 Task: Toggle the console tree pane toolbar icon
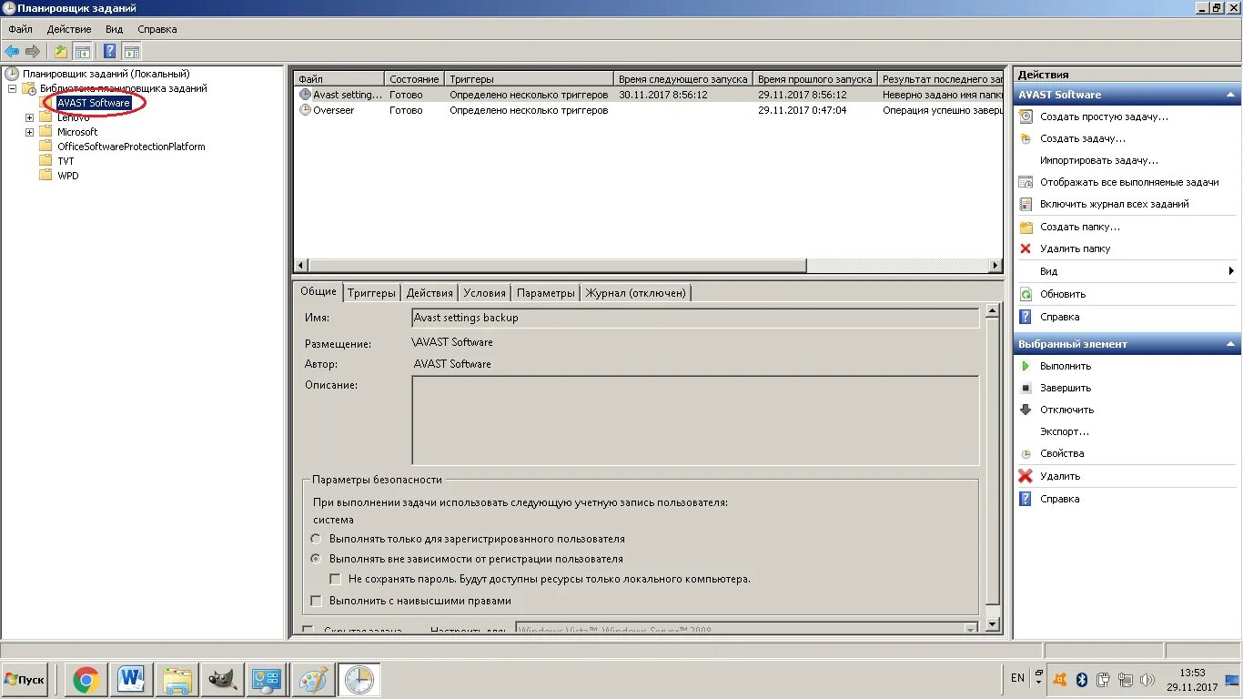[82, 51]
